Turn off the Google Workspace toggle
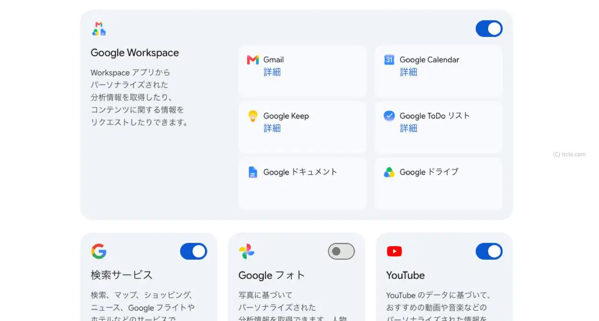Screen dimensions: 599x321 point(489,29)
